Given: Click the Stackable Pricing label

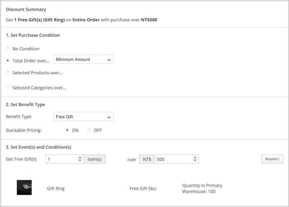Looking at the screenshot, I should (x=24, y=130).
